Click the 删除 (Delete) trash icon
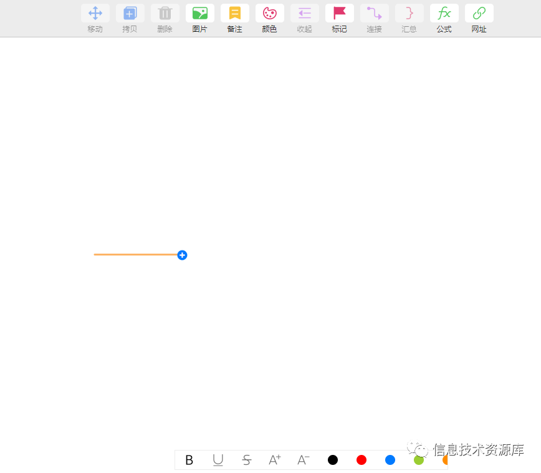 165,14
